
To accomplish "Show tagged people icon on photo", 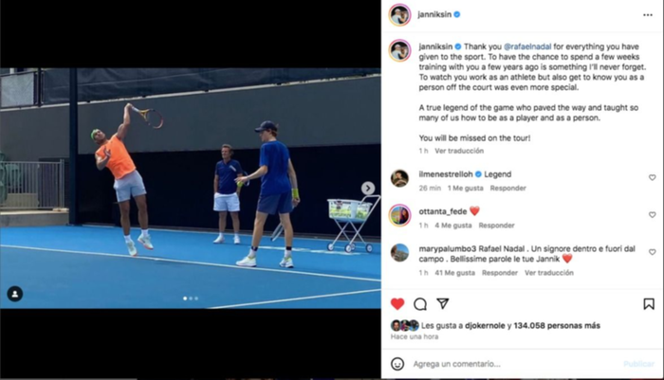I will pos(15,294).
